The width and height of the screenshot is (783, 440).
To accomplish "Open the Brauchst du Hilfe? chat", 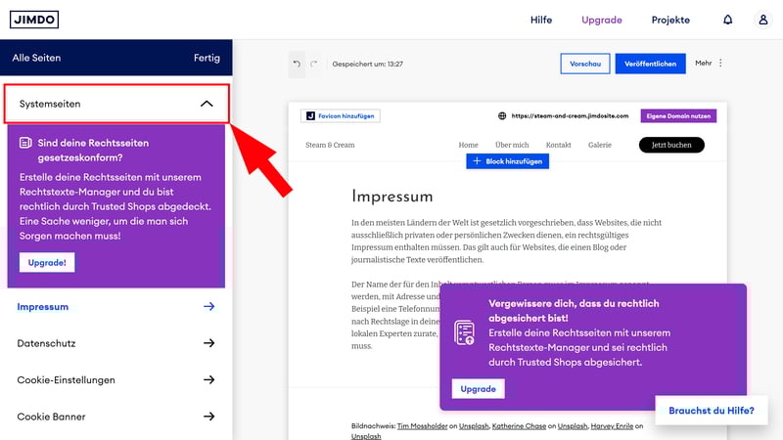I will (x=711, y=411).
